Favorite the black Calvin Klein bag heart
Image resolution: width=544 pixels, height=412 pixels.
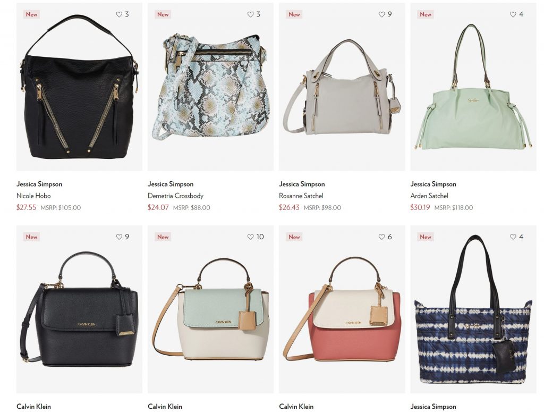(119, 237)
